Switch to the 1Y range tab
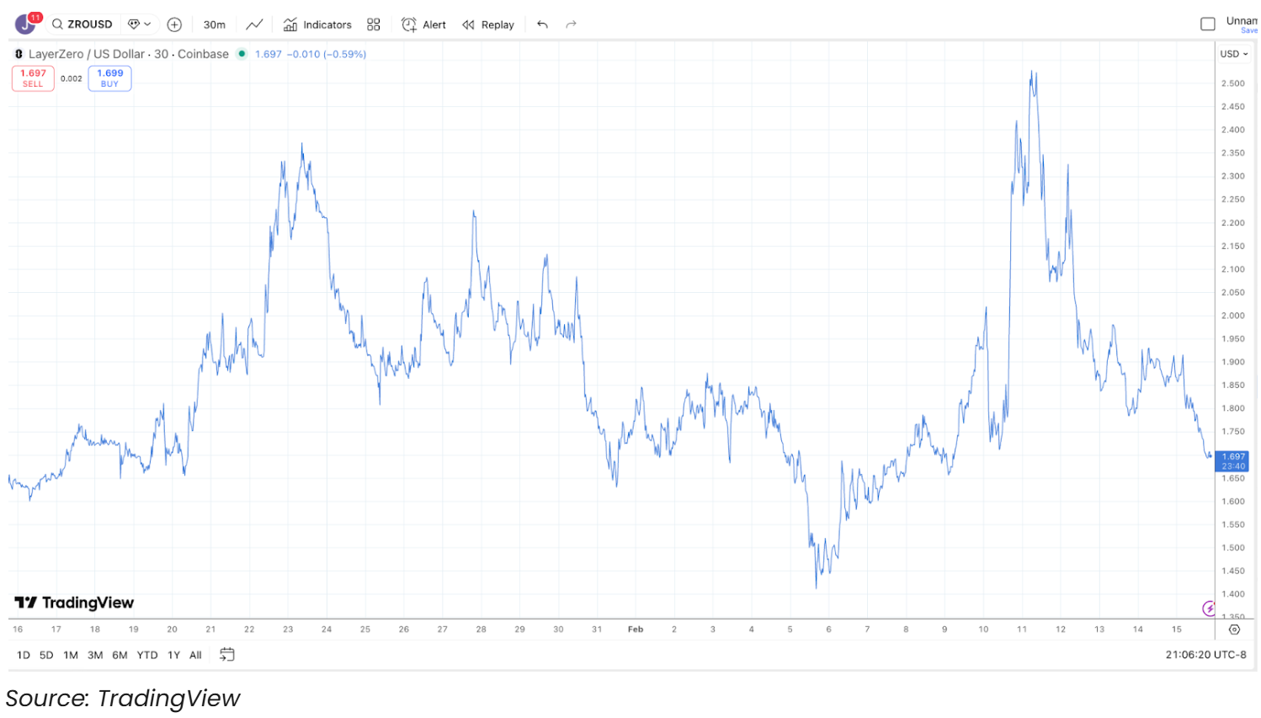The image size is (1261, 718). pos(173,654)
